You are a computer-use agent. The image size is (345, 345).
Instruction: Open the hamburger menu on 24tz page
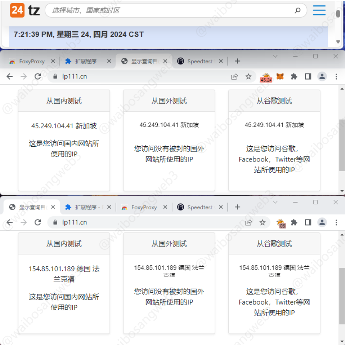click(319, 10)
